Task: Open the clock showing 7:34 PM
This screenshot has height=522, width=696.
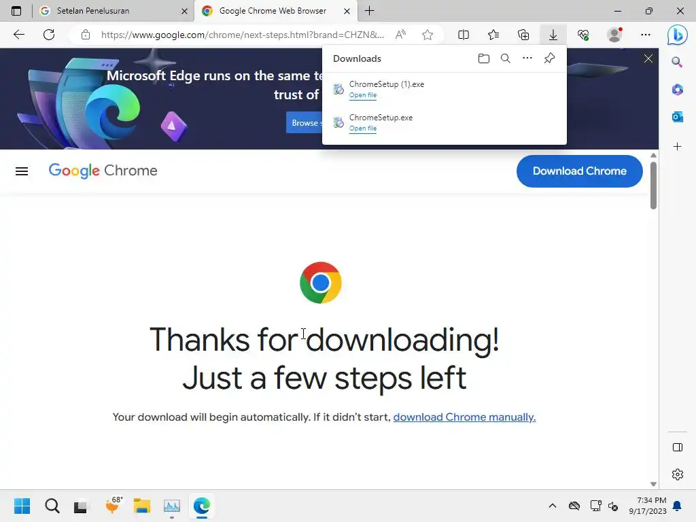Action: (x=648, y=506)
